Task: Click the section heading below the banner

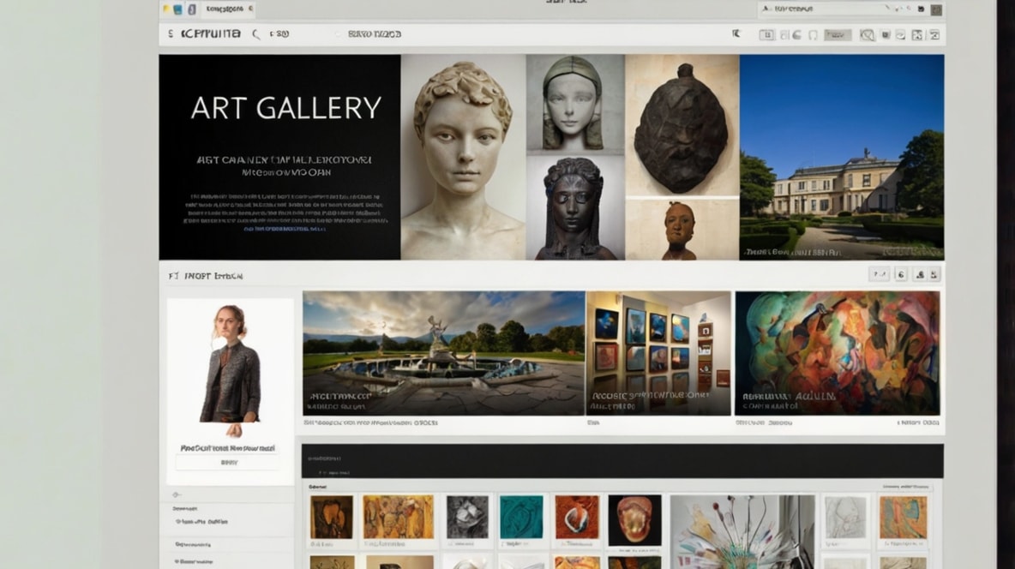Action: pos(206,276)
